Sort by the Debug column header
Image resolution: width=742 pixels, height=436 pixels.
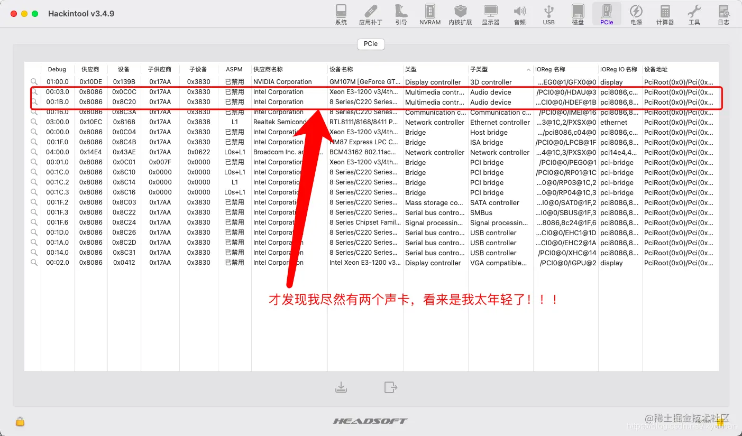pos(57,69)
